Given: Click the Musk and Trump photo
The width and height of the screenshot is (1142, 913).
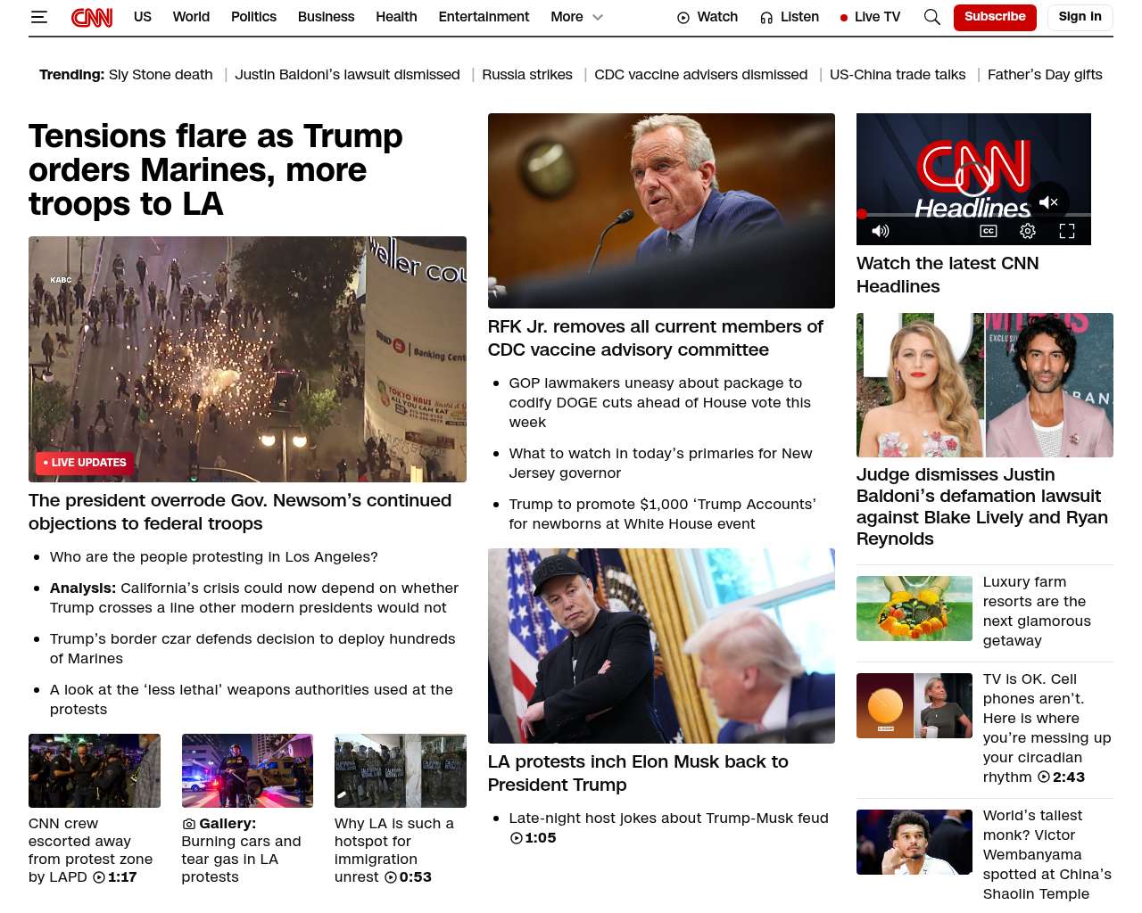Looking at the screenshot, I should pyautogui.click(x=661, y=646).
